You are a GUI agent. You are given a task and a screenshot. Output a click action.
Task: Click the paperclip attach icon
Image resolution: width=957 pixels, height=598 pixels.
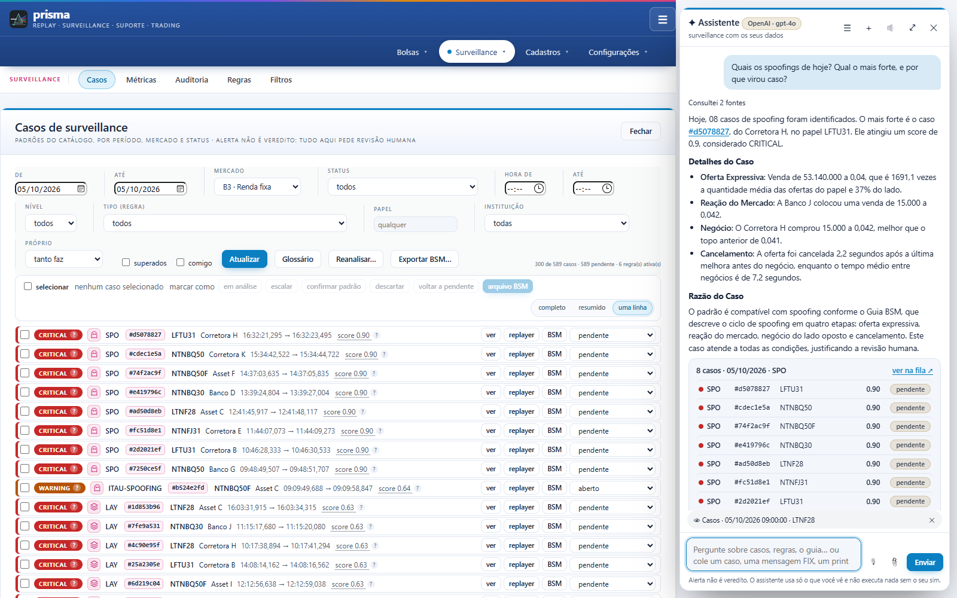click(894, 562)
